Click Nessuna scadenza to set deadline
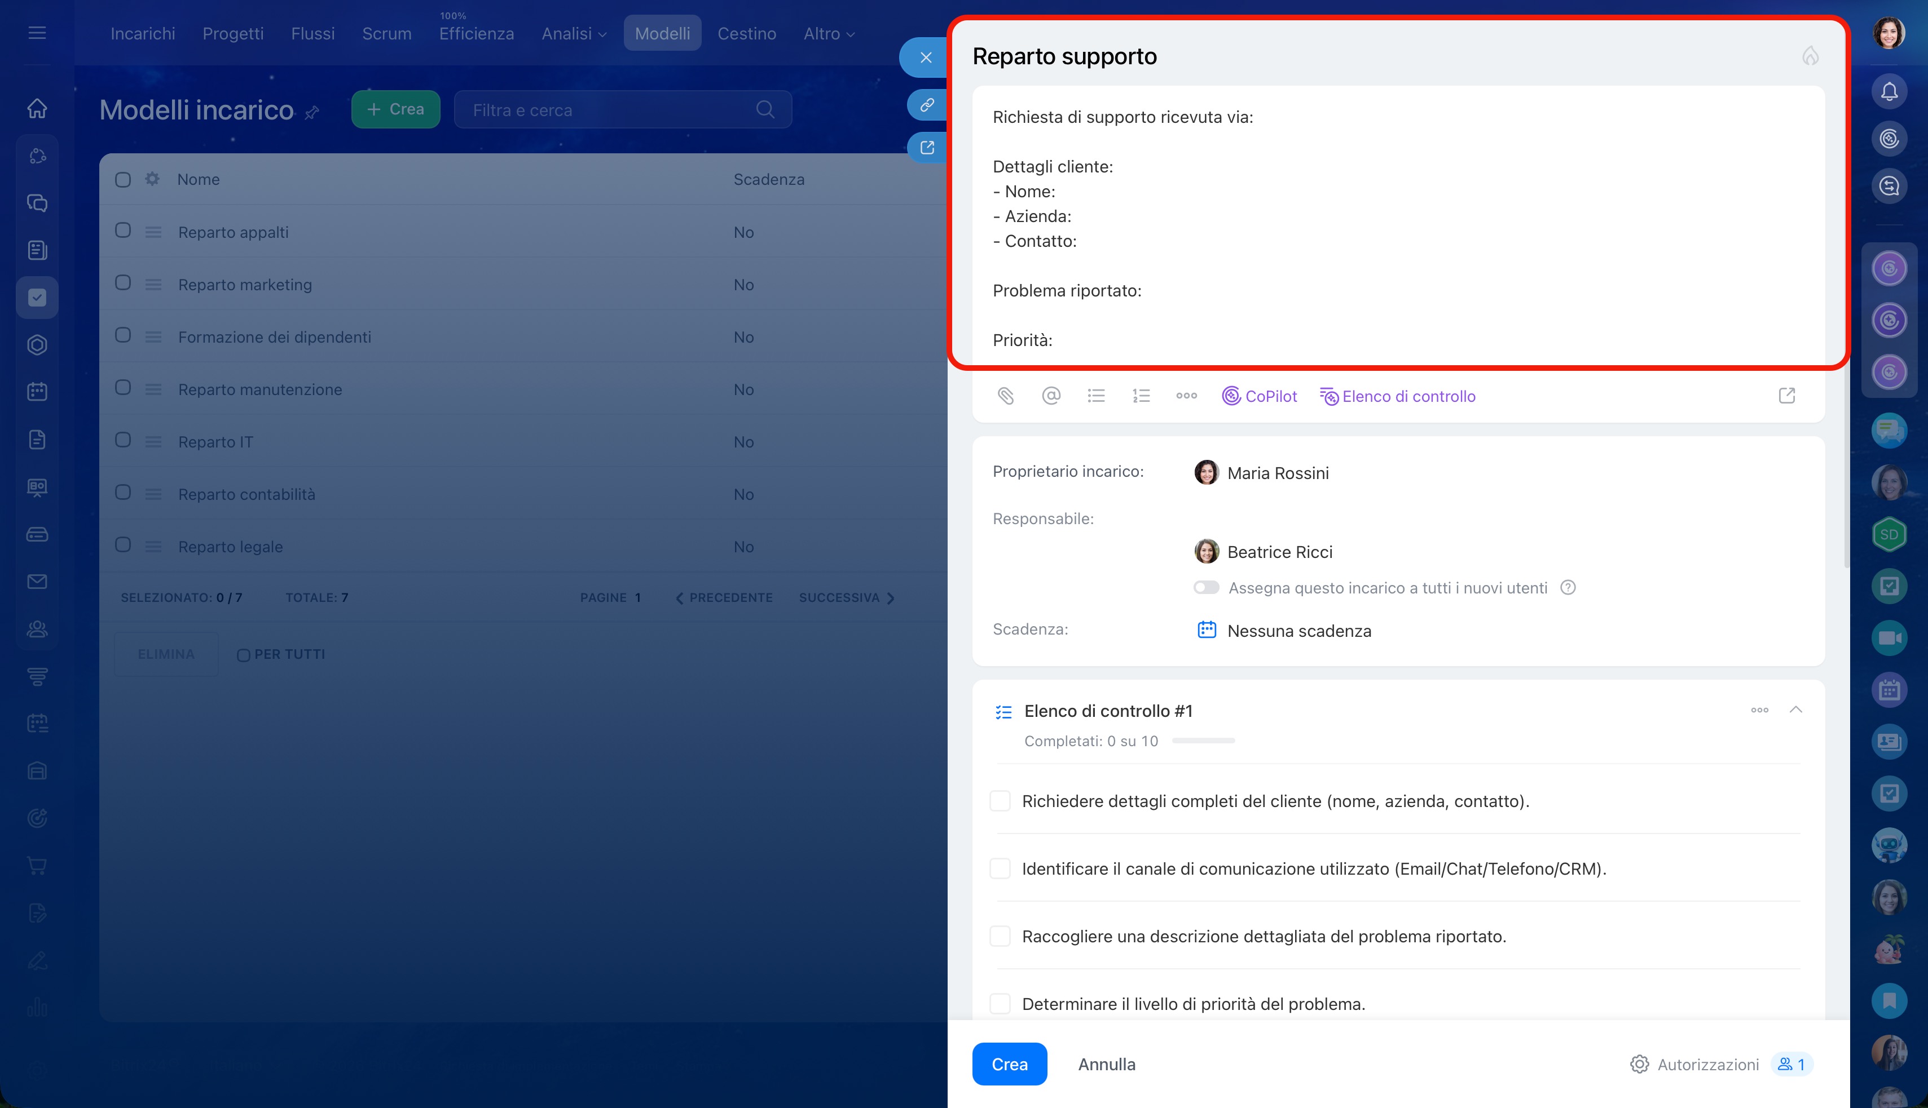Screen dimensions: 1928x1108 [1298, 631]
